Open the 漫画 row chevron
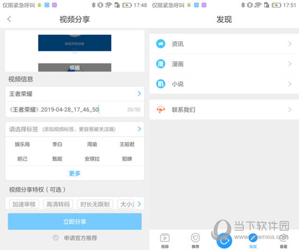299x250 pixels. 290,64
